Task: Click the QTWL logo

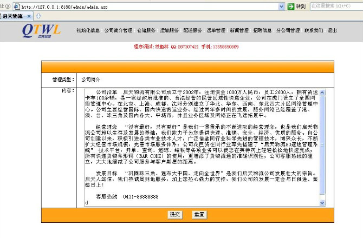Action: tap(41, 30)
